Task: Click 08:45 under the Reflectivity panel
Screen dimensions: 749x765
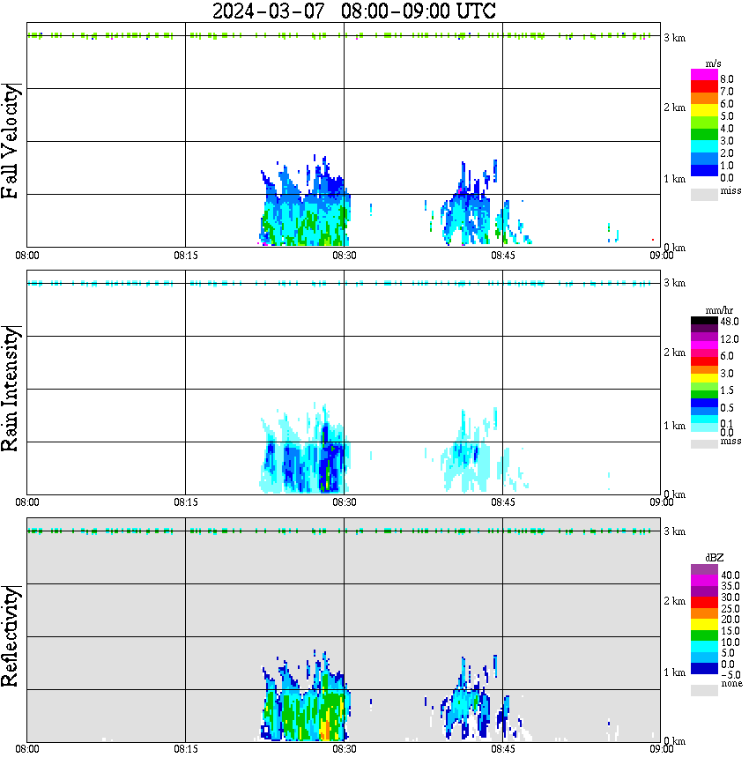Action: click(x=502, y=749)
